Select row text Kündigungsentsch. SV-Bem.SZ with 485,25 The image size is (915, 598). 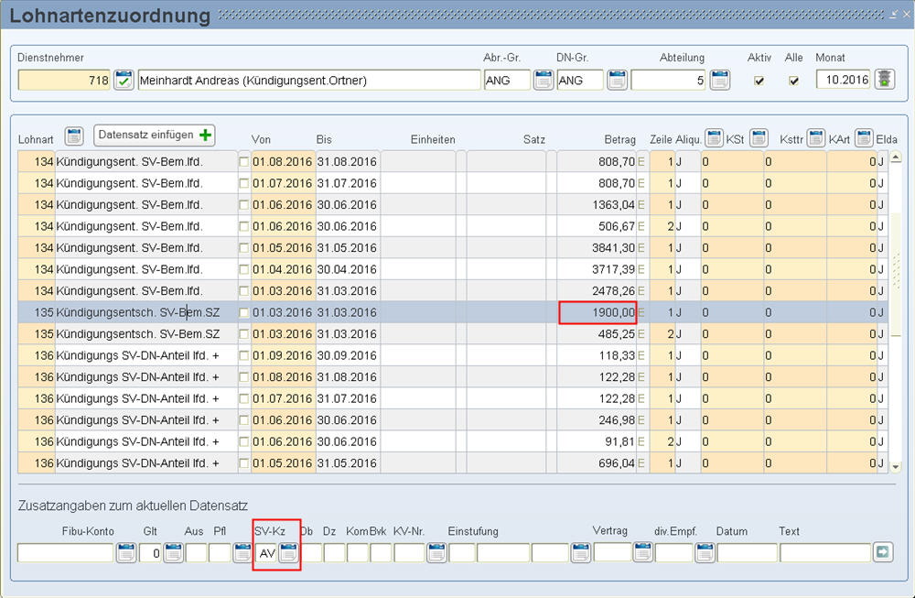[138, 334]
